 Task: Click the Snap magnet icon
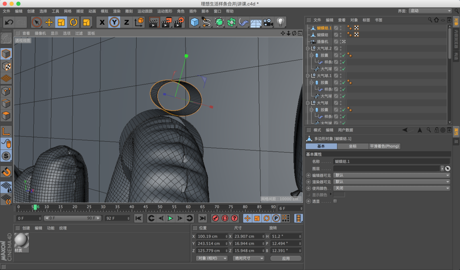click(x=6, y=172)
